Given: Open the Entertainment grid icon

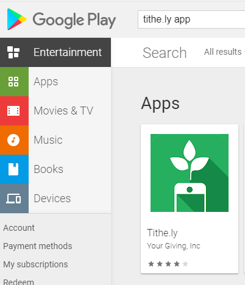Looking at the screenshot, I should click(13, 52).
